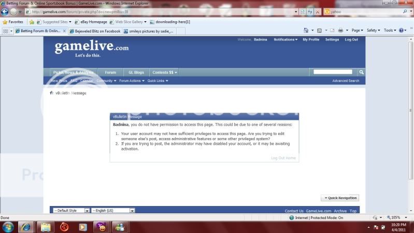Open the address bar history dropdown
This screenshot has width=414, height=233.
(296, 11)
